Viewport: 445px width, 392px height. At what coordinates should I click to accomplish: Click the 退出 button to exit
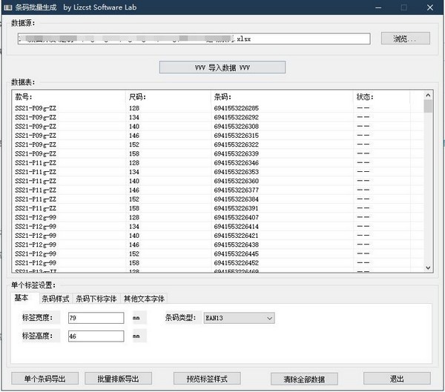(x=397, y=379)
